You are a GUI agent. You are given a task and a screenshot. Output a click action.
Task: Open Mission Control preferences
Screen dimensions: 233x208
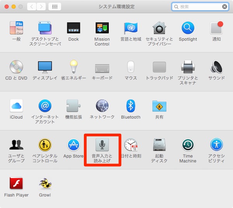click(102, 28)
